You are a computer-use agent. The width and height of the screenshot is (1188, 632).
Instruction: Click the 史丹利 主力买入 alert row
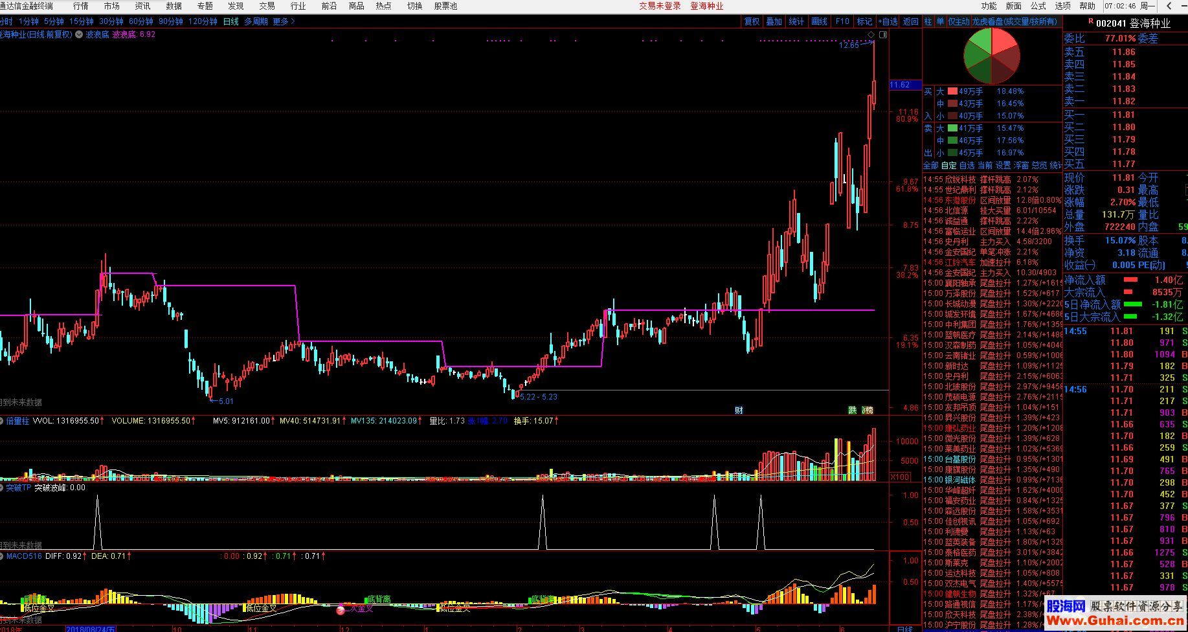992,242
